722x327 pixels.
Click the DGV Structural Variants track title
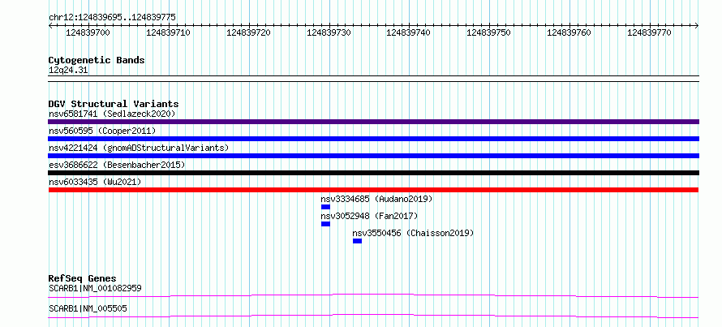click(x=114, y=104)
